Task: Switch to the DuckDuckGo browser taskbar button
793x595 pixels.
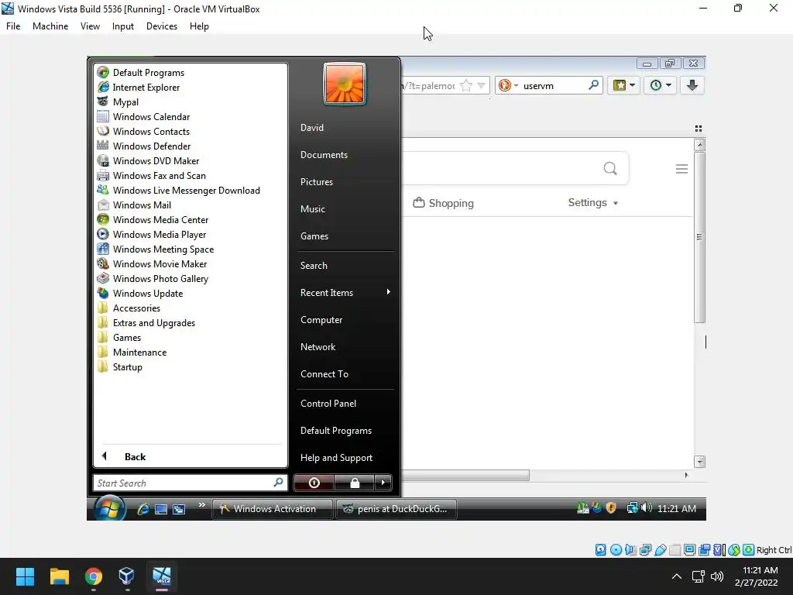Action: coord(396,509)
